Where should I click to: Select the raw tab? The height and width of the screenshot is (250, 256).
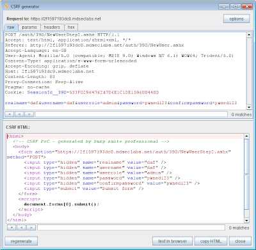11,27
